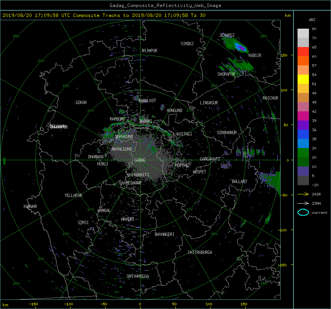
Task: Pick the 20 dBZ green color swatch
Action: 303,153
